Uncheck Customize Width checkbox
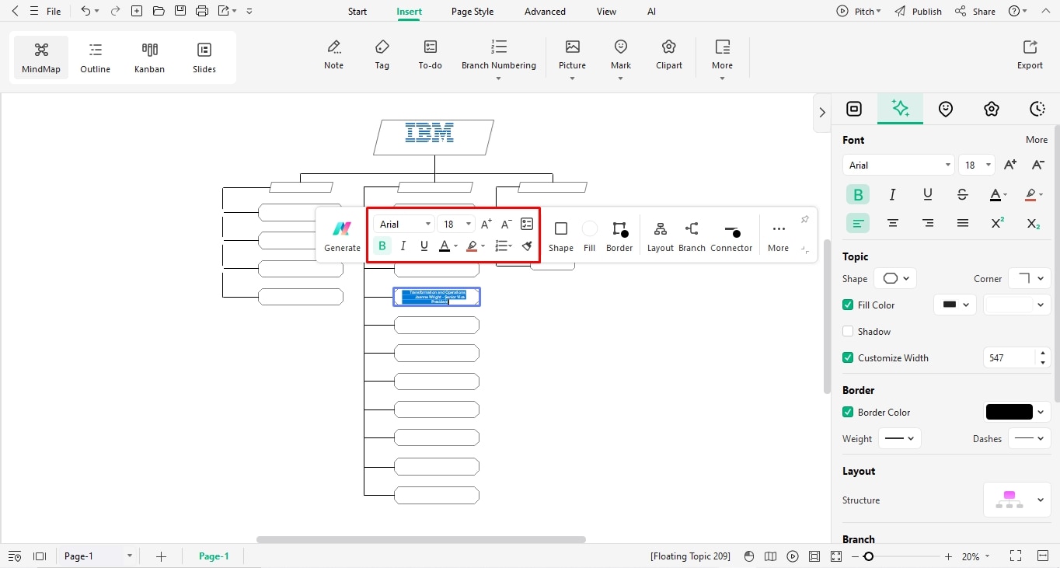This screenshot has height=568, width=1060. tap(848, 358)
